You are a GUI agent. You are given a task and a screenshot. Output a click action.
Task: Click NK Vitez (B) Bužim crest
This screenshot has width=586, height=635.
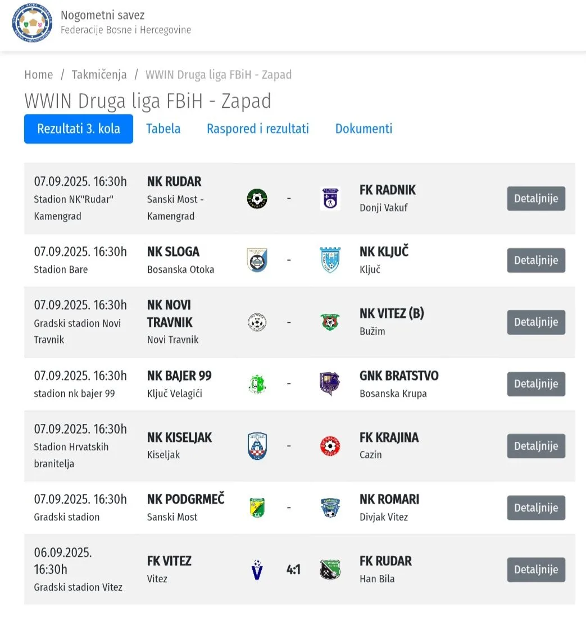[x=330, y=322]
